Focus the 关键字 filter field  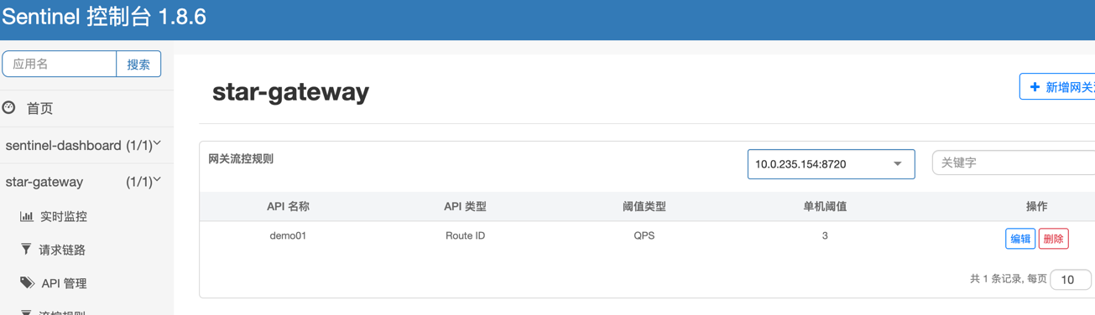click(1014, 163)
